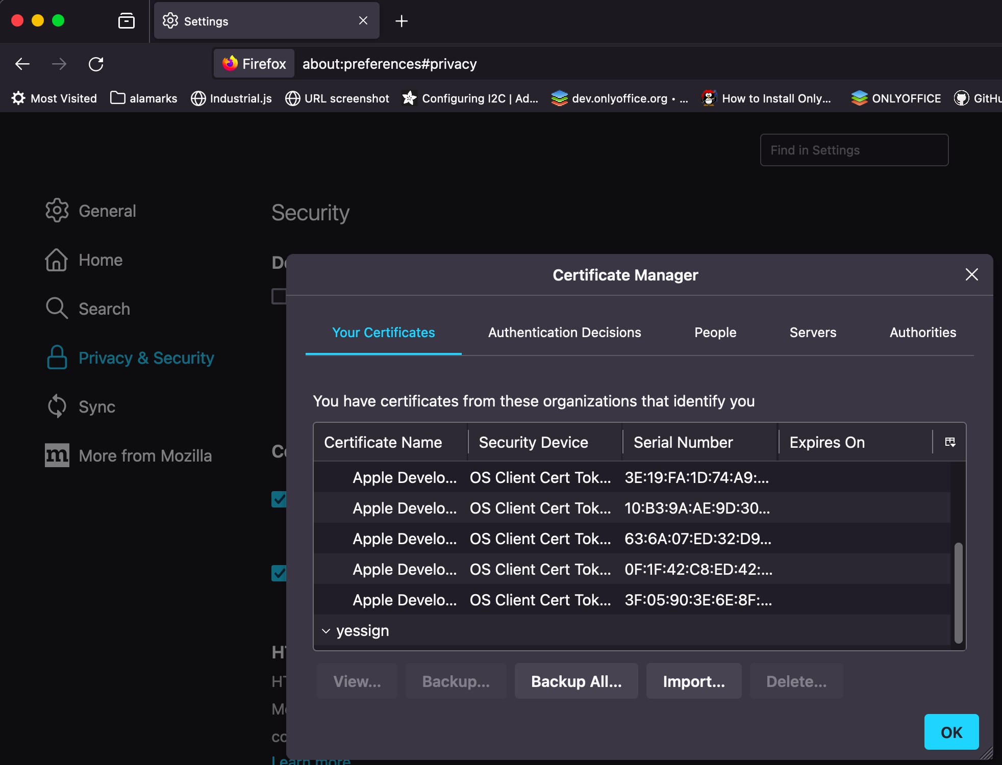Click the back navigation arrow
This screenshot has height=765, width=1002.
[22, 64]
